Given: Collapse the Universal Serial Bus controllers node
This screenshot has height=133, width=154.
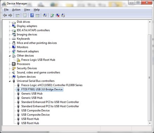Looking at the screenshot, I should (10, 81).
